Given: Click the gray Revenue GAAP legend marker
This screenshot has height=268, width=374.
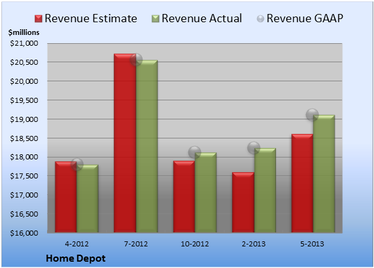Looking at the screenshot, I should [x=260, y=19].
